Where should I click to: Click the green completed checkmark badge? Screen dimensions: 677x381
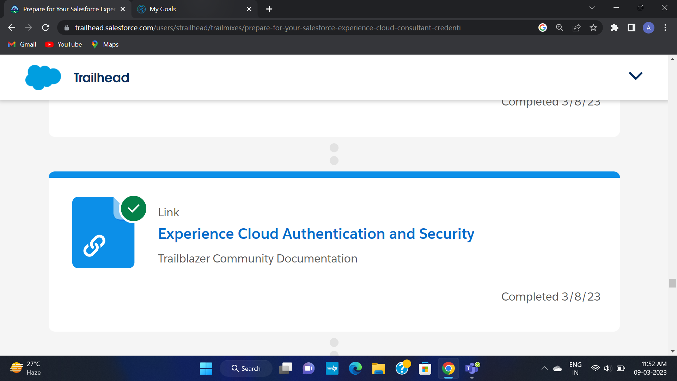coord(134,208)
